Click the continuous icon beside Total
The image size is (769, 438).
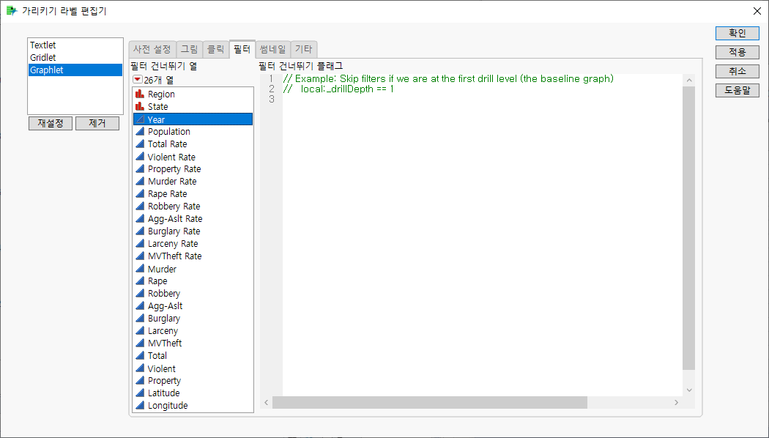[x=140, y=355]
